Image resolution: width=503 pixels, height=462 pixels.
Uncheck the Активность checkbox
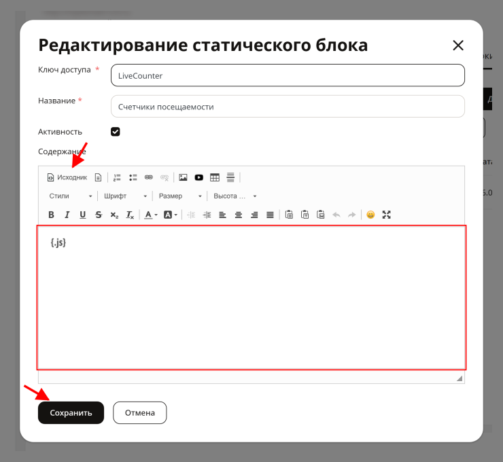tap(116, 132)
